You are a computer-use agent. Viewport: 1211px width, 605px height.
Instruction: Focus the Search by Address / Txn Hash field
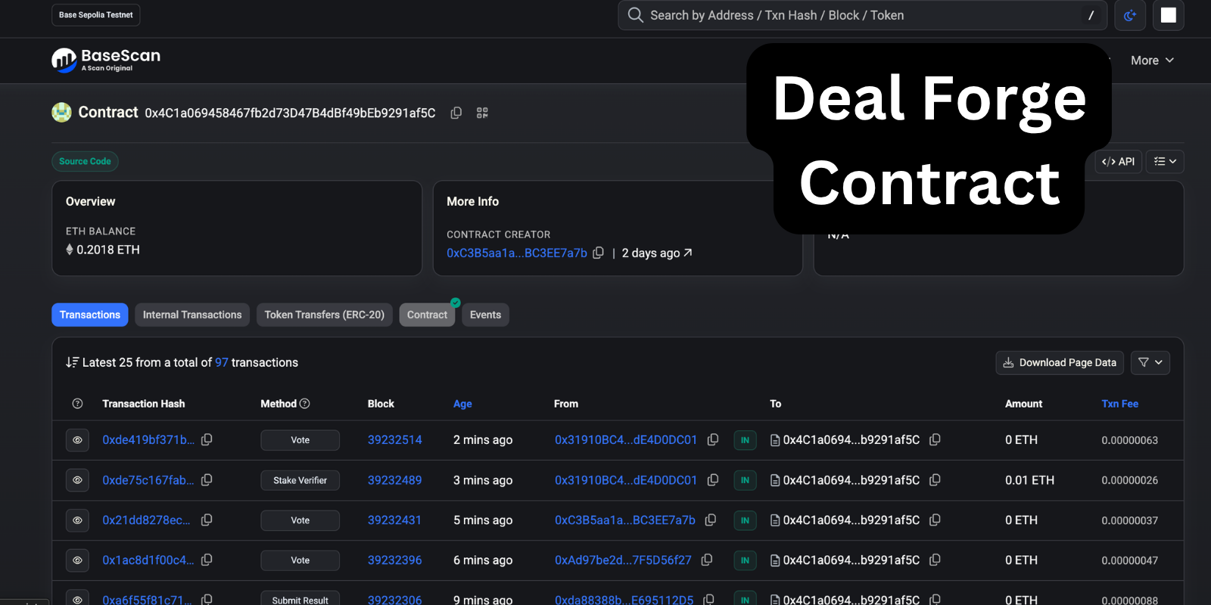pos(863,15)
